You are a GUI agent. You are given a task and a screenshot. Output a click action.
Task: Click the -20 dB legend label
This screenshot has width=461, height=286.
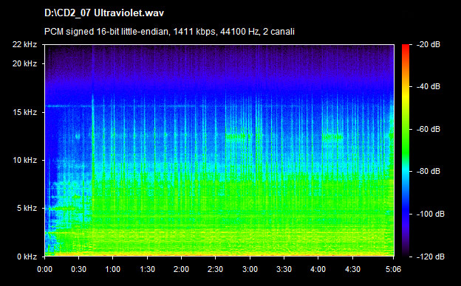[428, 44]
